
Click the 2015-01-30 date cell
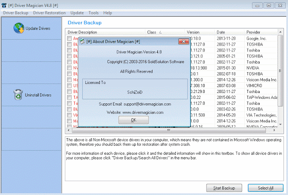(226, 68)
